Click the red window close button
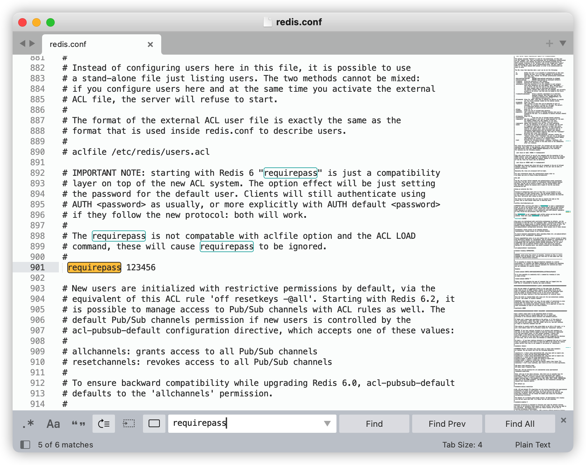The width and height of the screenshot is (586, 465). click(22, 22)
